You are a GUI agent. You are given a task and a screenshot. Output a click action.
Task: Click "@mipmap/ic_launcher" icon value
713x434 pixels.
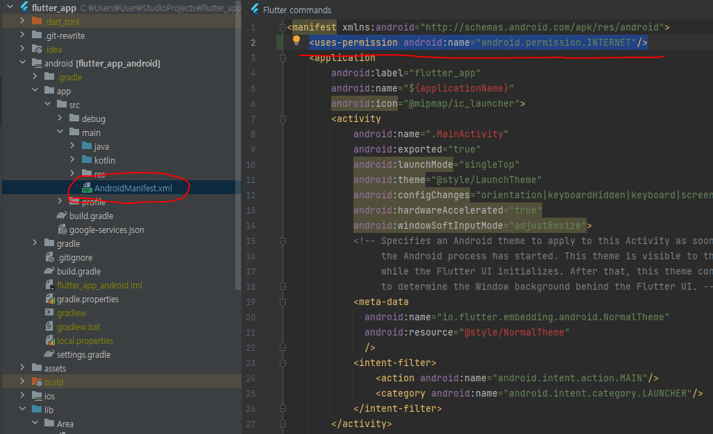pyautogui.click(x=461, y=103)
